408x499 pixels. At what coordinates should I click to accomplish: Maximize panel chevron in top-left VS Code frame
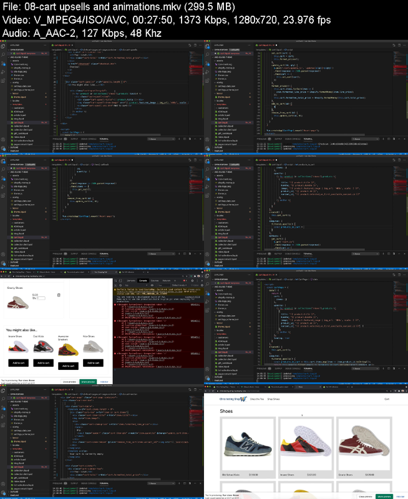(x=195, y=139)
